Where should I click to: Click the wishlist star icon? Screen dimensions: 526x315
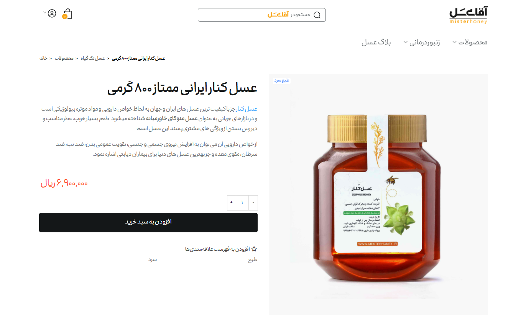254,249
